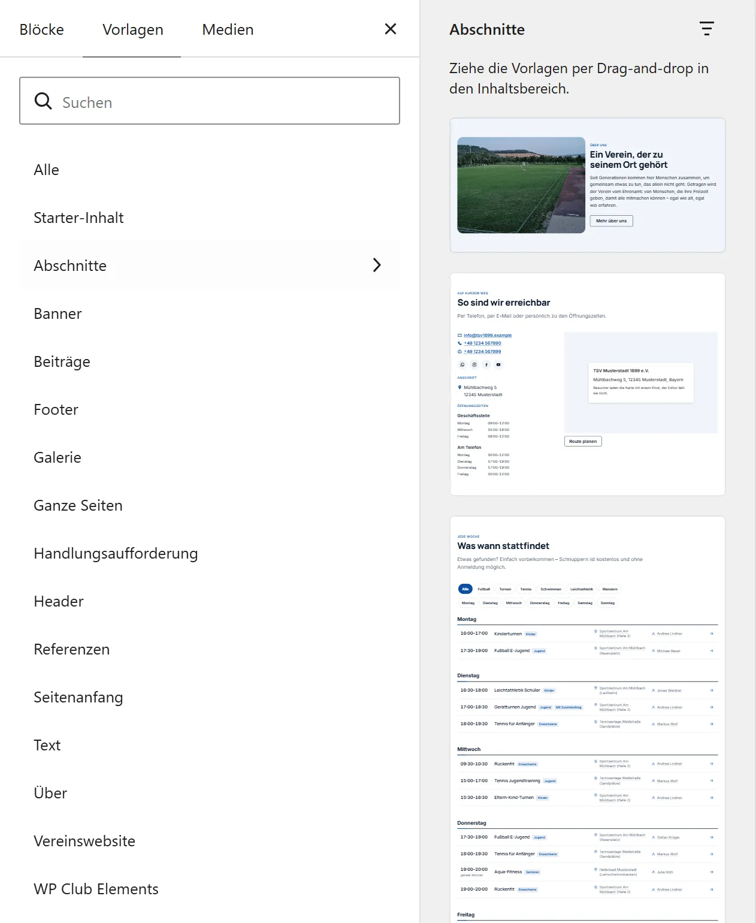Expand the Abschnitte category chevron
756x923 pixels.
[x=377, y=265]
